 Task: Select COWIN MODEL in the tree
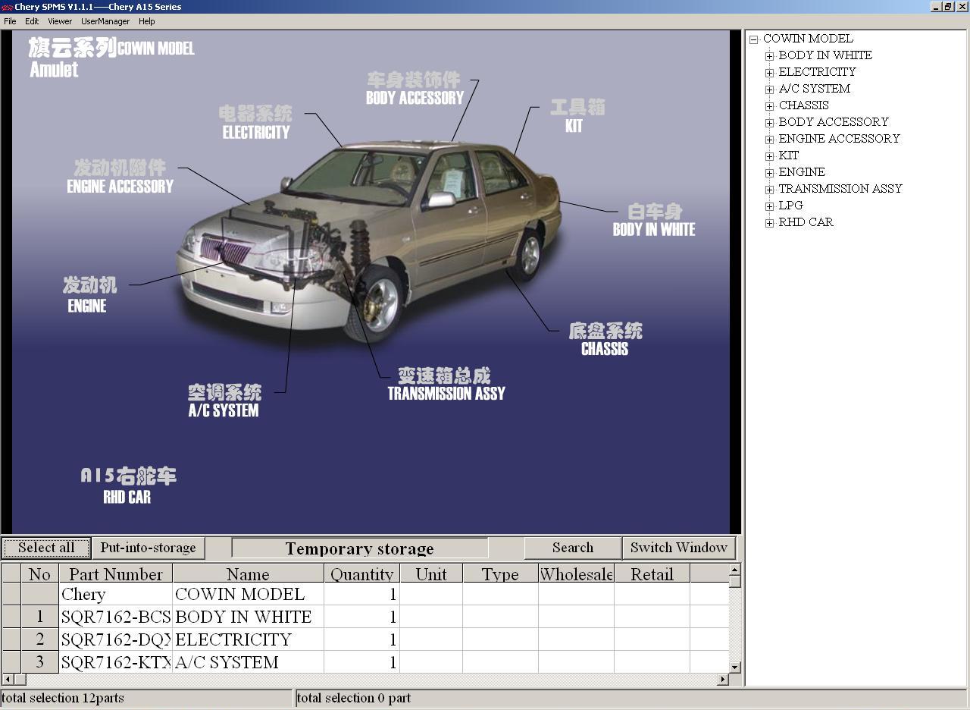coord(808,39)
